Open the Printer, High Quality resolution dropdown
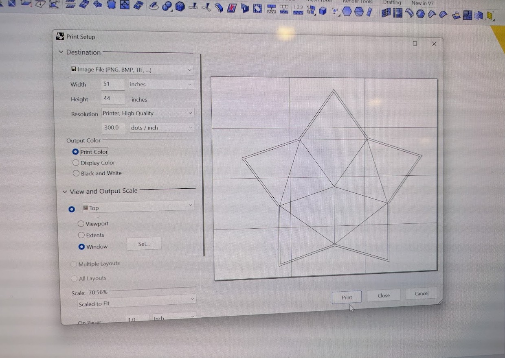This screenshot has height=358, width=505. tap(147, 114)
